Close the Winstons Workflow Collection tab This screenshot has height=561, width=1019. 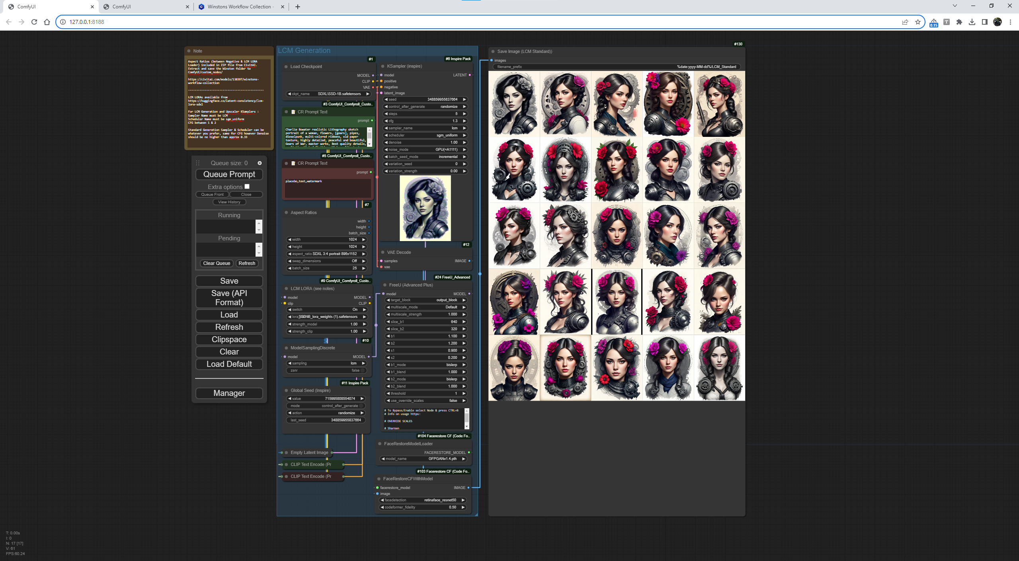pos(283,7)
